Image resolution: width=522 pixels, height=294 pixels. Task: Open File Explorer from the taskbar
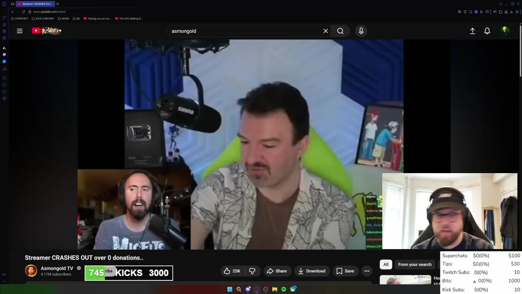[274, 289]
